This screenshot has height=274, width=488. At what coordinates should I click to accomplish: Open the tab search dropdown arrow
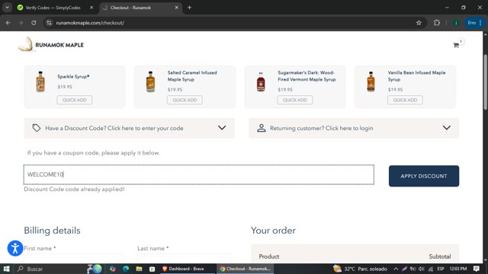pyautogui.click(x=7, y=8)
